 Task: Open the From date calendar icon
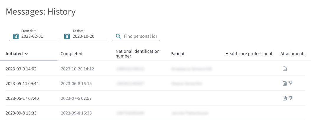(x=16, y=36)
